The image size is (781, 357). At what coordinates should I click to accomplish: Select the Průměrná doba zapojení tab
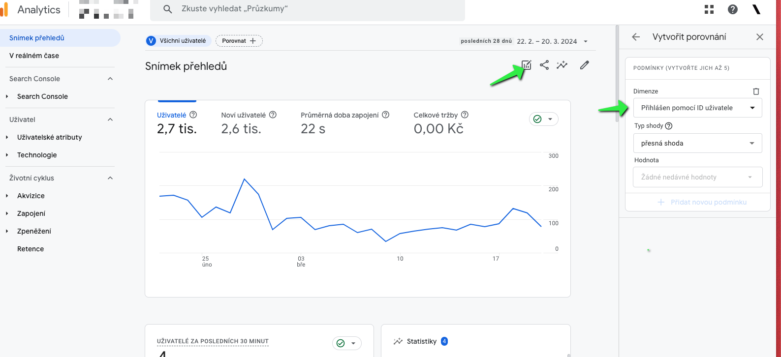[x=345, y=122]
